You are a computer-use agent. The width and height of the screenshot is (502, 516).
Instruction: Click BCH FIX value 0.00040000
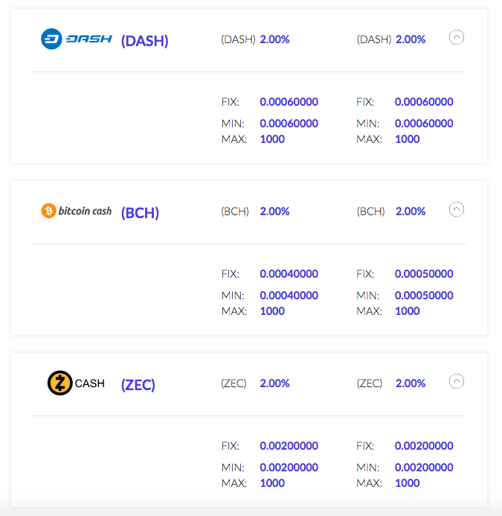pos(289,274)
